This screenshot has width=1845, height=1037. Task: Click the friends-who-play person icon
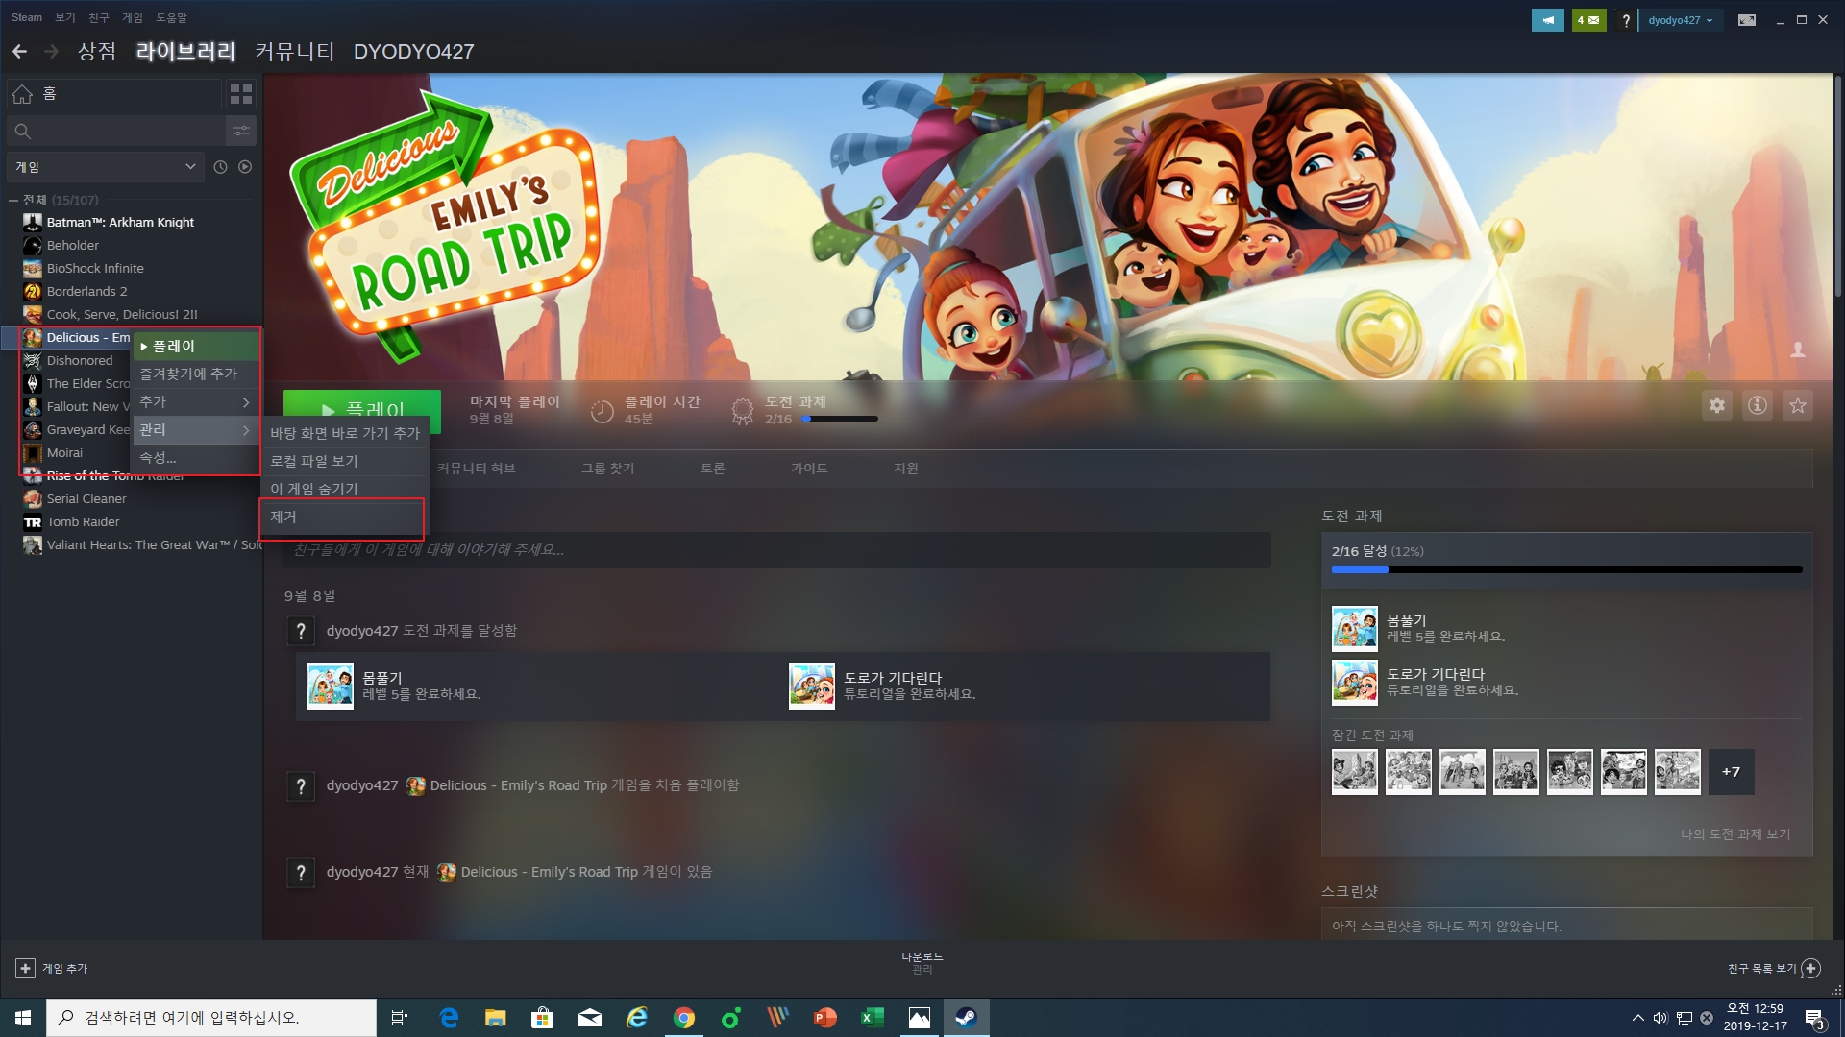tap(1798, 350)
